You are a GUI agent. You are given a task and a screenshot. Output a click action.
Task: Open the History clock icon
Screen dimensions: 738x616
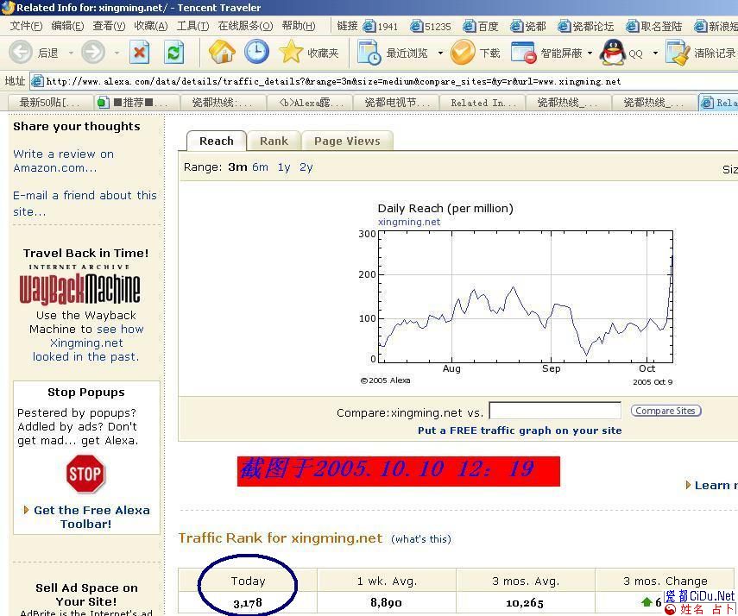[x=256, y=53]
